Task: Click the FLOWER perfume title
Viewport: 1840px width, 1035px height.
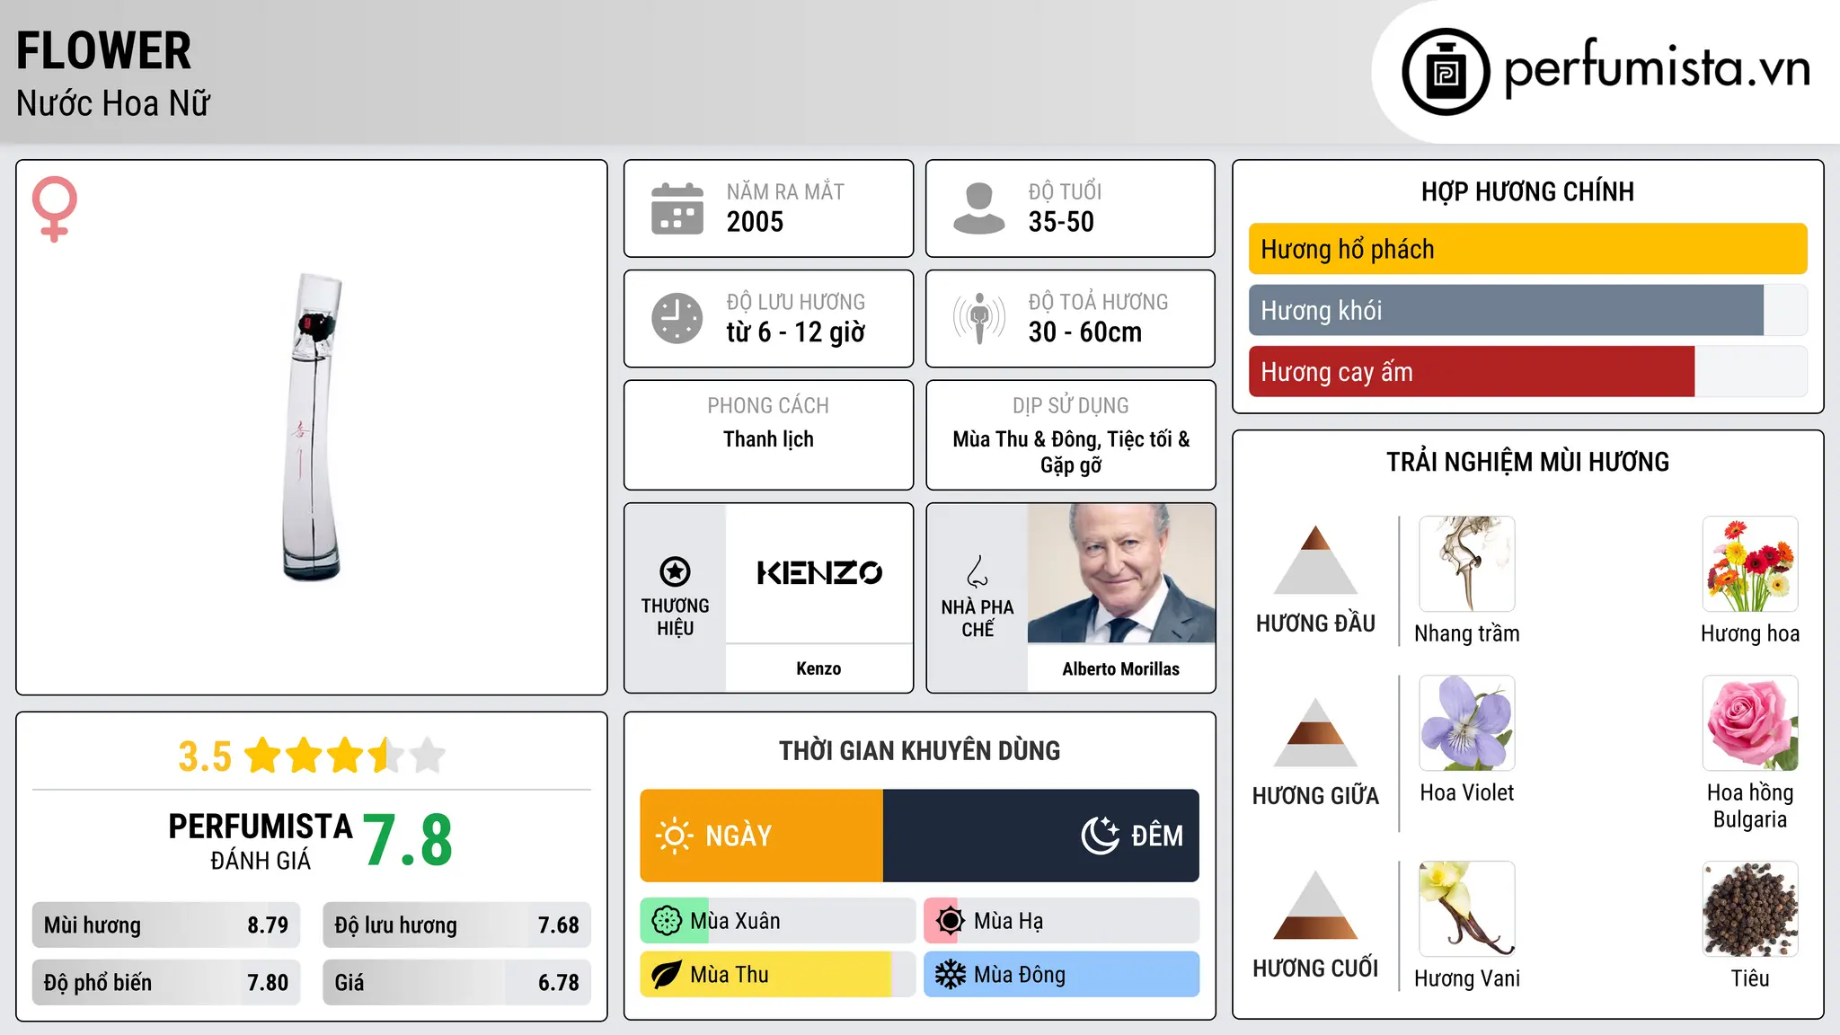Action: (104, 50)
